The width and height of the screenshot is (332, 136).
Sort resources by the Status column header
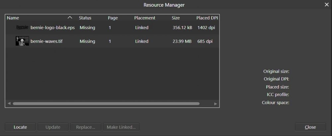(x=85, y=18)
